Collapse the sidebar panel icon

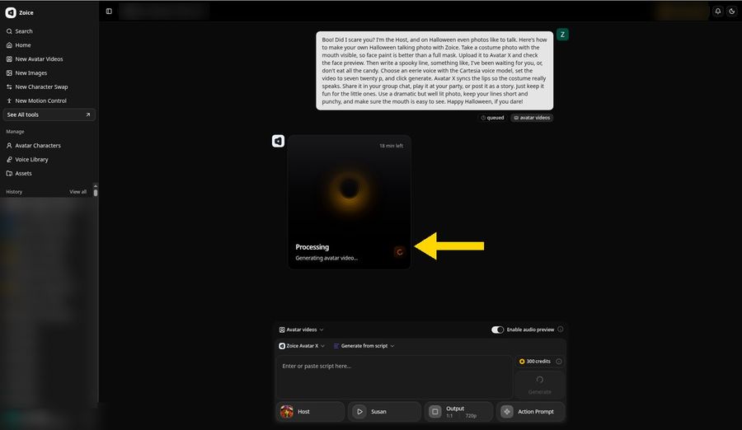(x=109, y=12)
